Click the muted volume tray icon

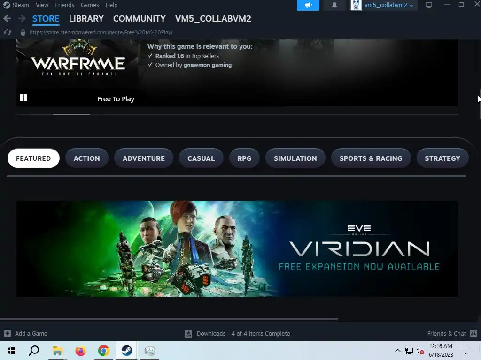click(x=420, y=351)
